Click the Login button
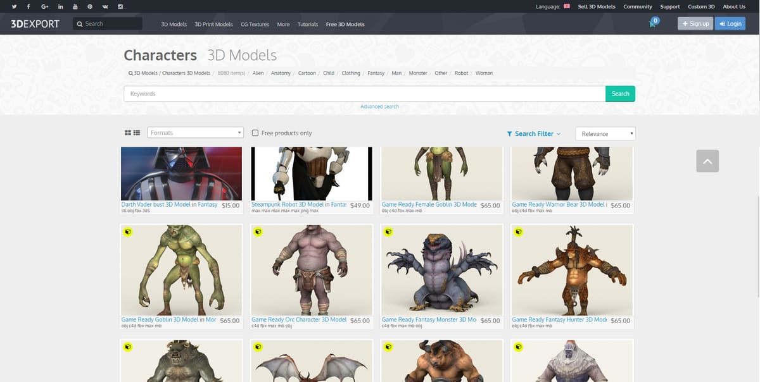This screenshot has height=382, width=760. click(x=730, y=23)
